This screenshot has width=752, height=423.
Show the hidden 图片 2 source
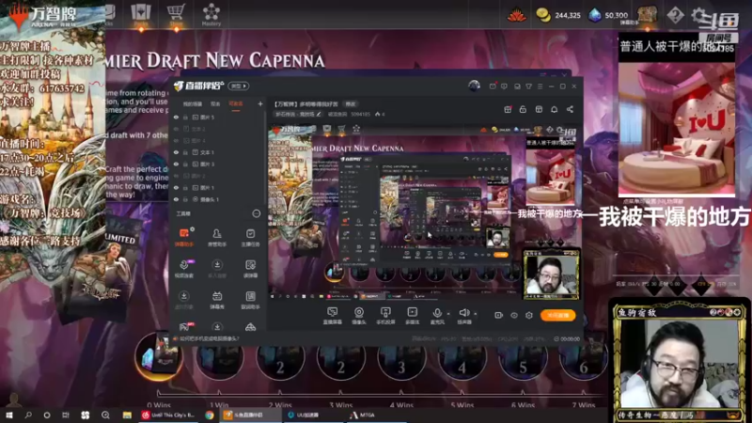pyautogui.click(x=176, y=176)
